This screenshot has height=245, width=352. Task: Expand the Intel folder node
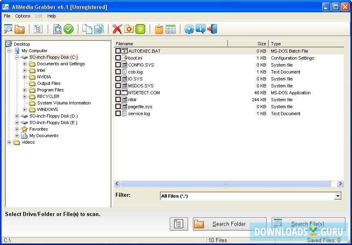point(25,70)
